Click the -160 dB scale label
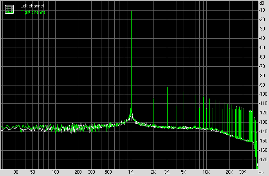This screenshot has height=176, width=269. pyautogui.click(x=263, y=150)
